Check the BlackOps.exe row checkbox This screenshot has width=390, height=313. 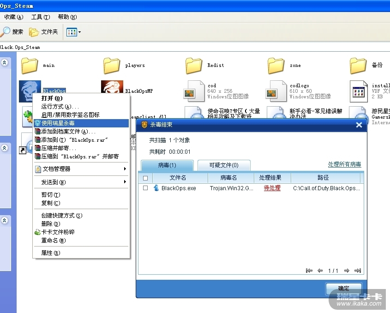point(145,188)
